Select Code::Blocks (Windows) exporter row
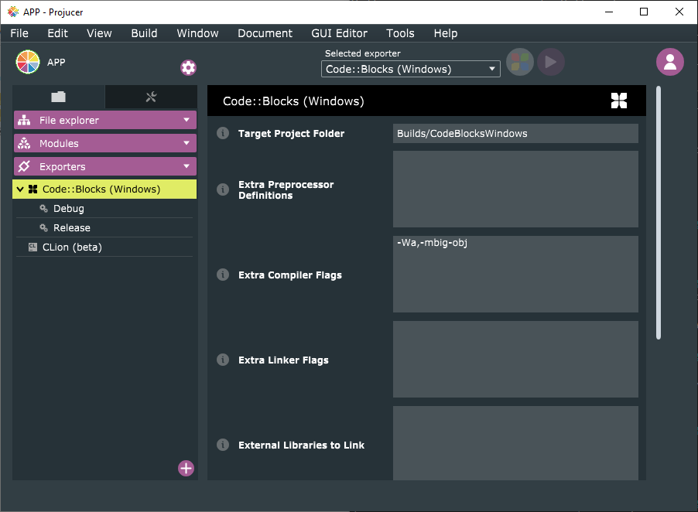The height and width of the screenshot is (512, 698). click(104, 189)
